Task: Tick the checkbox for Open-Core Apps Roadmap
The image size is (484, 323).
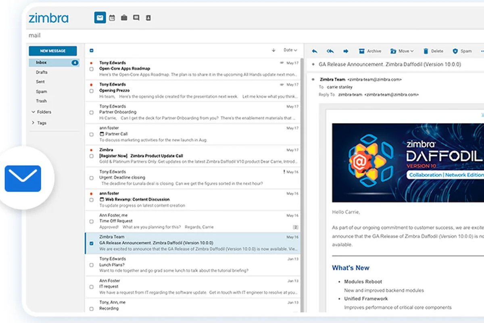Action: coord(92,69)
